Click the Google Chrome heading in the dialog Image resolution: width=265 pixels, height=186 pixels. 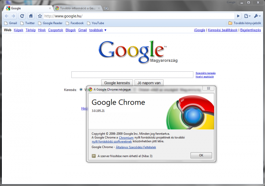point(118,102)
